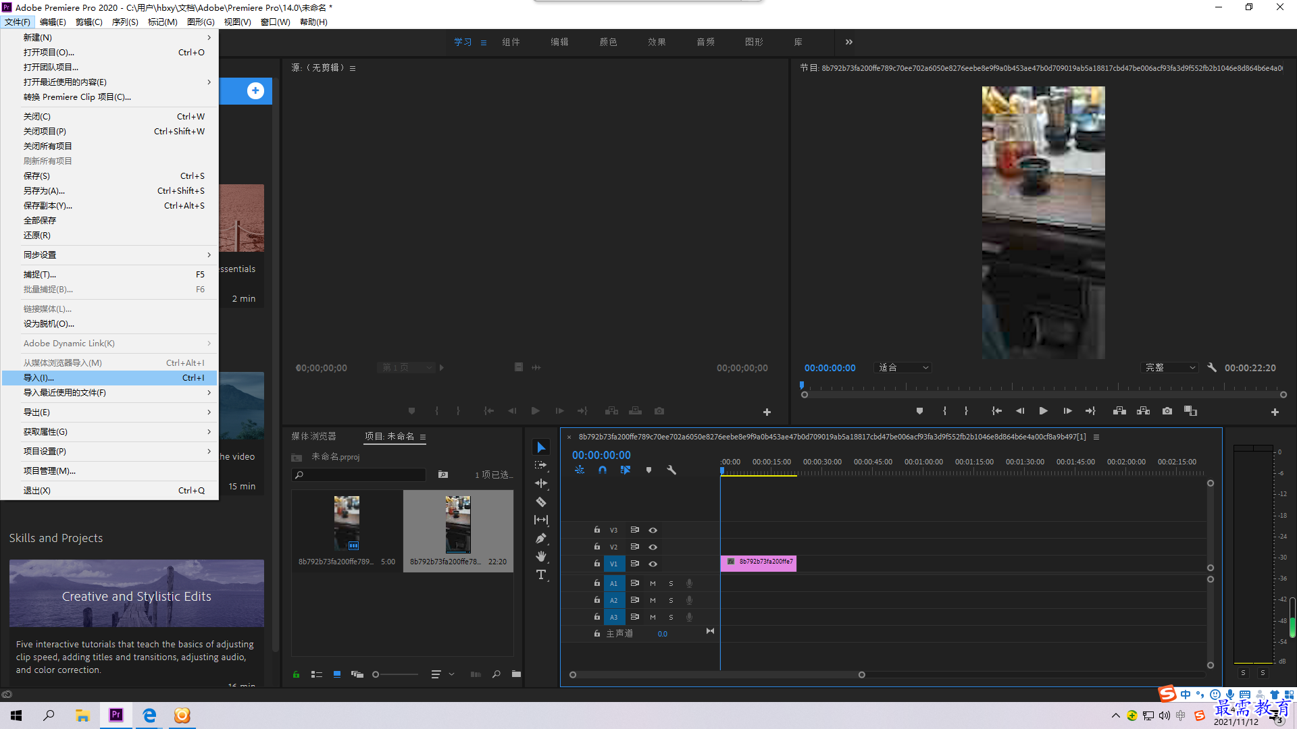Select the Selection tool arrow

[x=541, y=448]
